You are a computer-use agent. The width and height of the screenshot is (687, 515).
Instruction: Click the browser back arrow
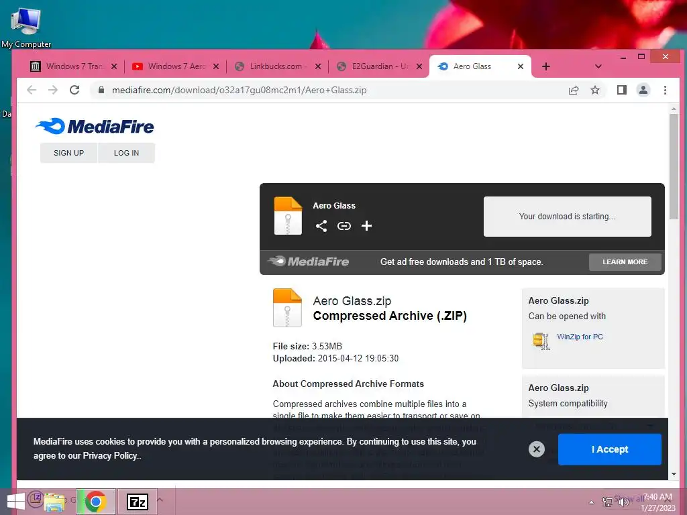coord(32,90)
